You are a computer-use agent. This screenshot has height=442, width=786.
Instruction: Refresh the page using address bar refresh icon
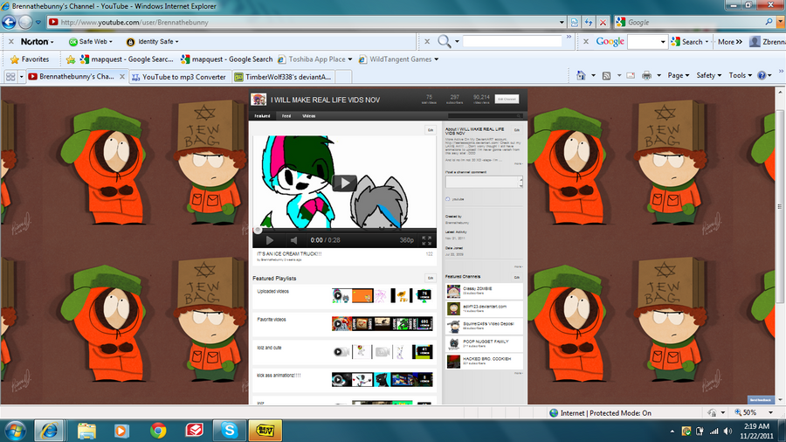tap(589, 22)
